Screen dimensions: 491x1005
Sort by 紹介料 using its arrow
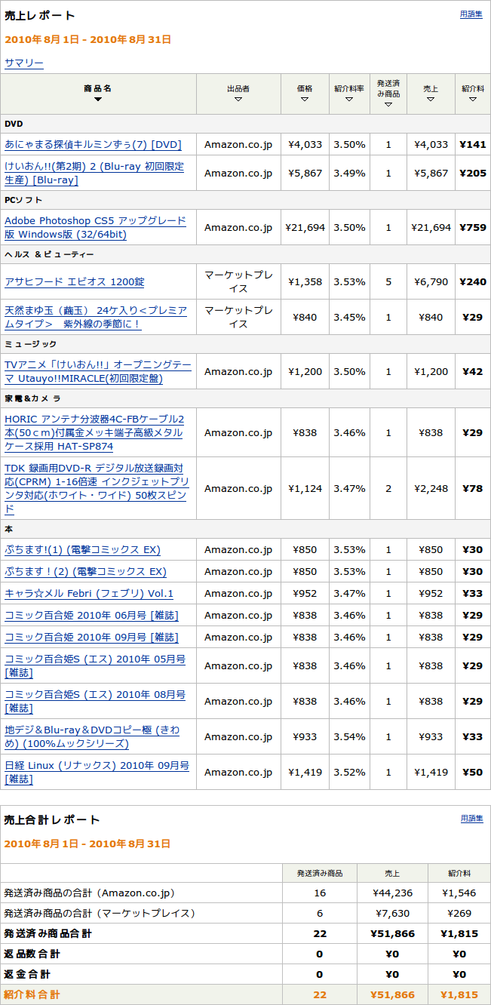[473, 100]
